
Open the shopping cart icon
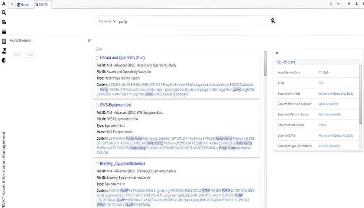(349, 4)
